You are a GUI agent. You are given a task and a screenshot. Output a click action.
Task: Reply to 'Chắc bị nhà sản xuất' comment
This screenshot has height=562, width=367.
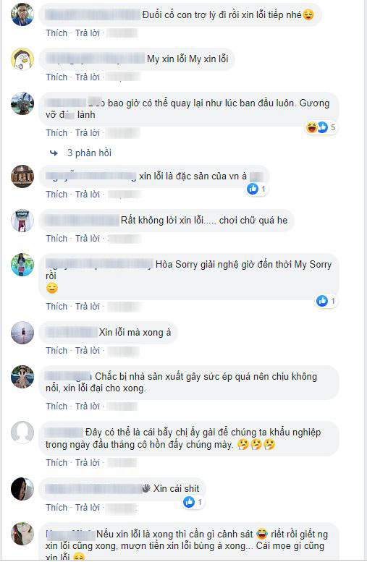tap(88, 406)
